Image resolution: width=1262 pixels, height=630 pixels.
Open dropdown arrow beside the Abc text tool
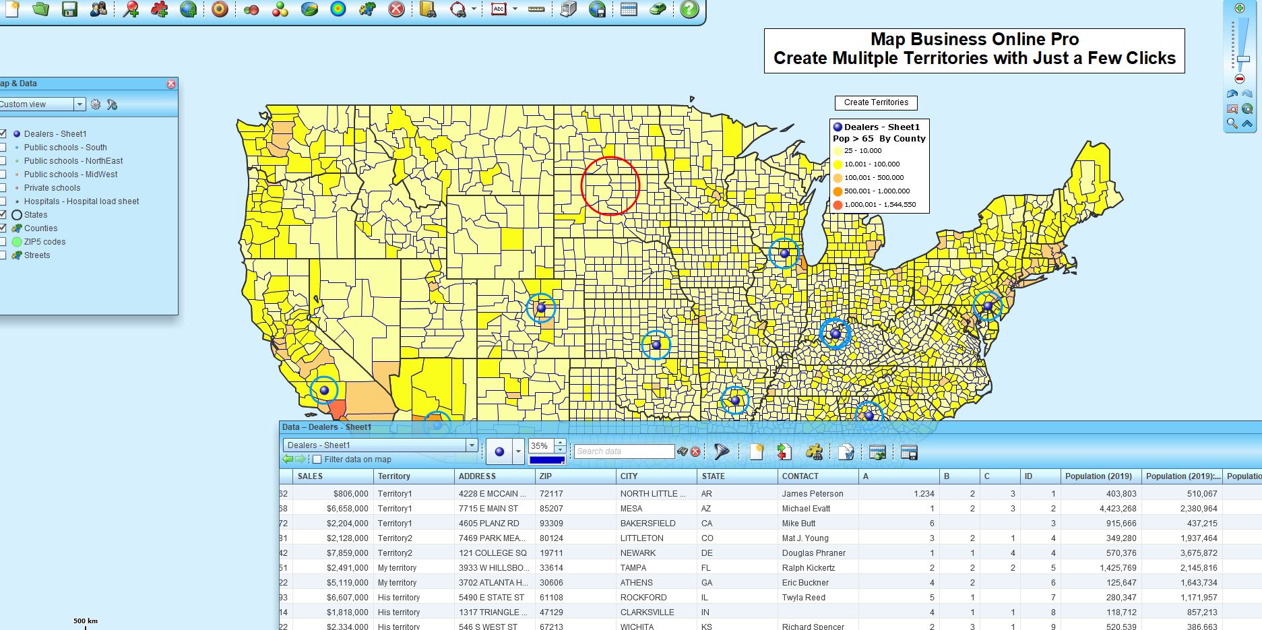click(x=515, y=9)
